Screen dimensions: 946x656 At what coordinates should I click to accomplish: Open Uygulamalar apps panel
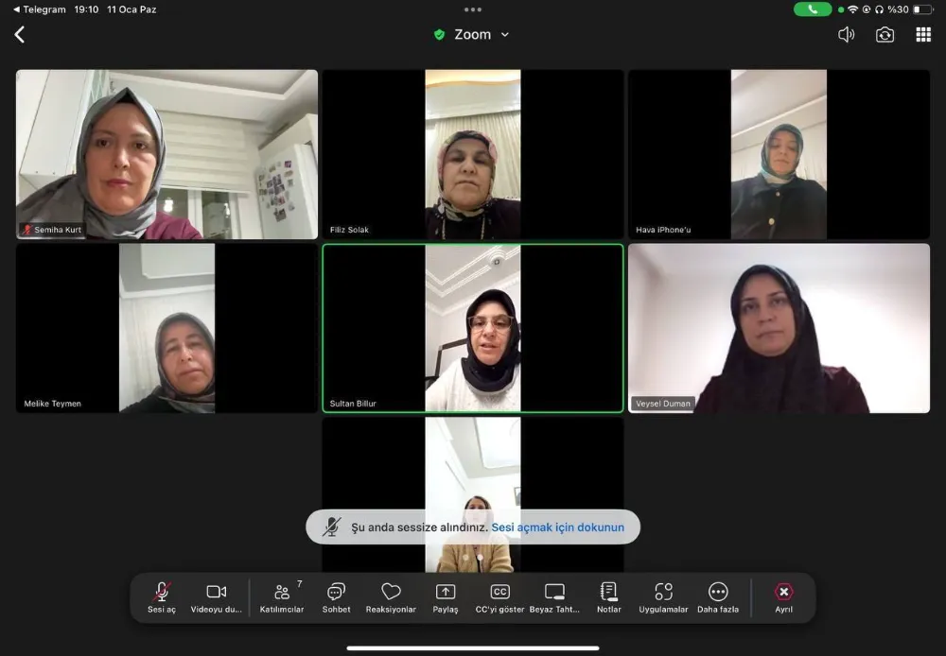coord(663,597)
